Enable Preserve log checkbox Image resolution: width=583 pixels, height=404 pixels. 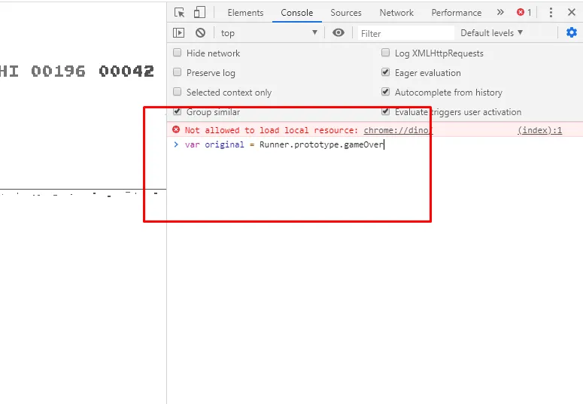(178, 71)
